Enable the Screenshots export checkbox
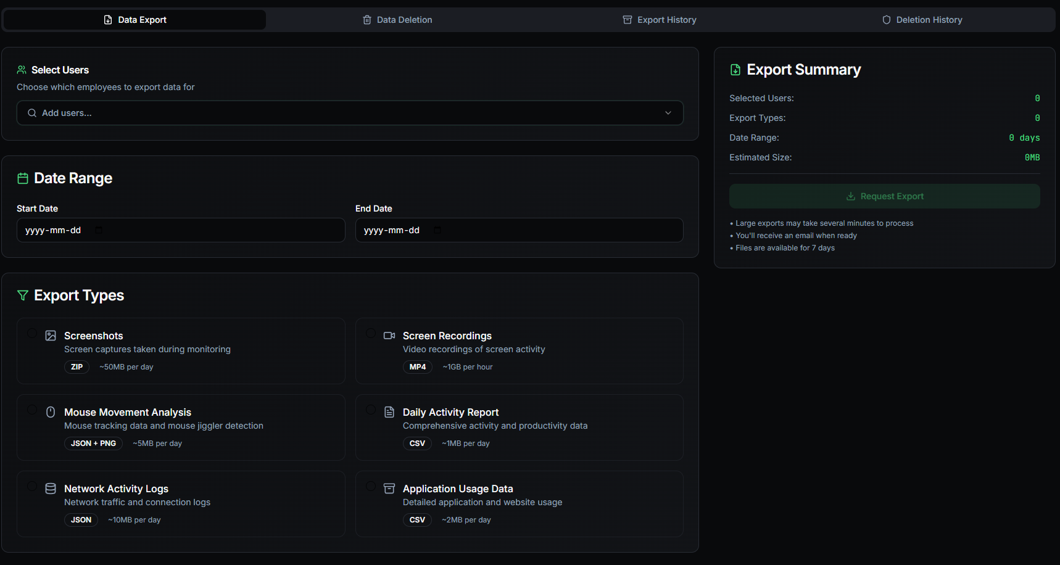The width and height of the screenshot is (1060, 565). tap(32, 333)
